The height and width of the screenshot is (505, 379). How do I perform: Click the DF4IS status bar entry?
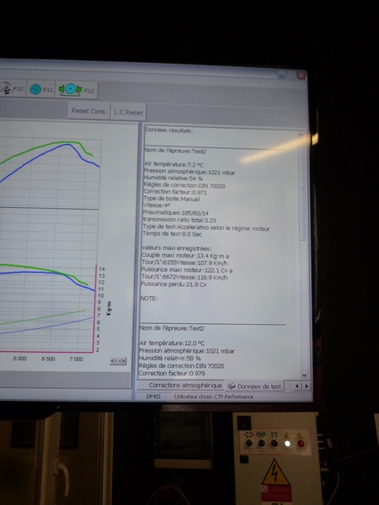click(153, 396)
